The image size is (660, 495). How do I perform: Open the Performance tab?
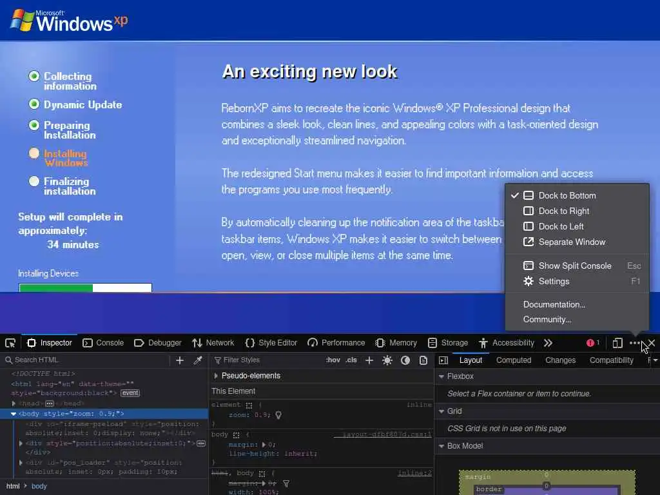pyautogui.click(x=336, y=343)
